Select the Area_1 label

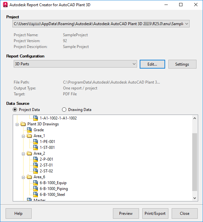39,136
